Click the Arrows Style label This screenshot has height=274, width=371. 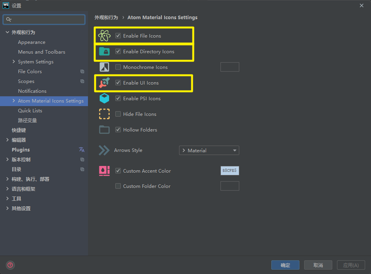pyautogui.click(x=128, y=150)
